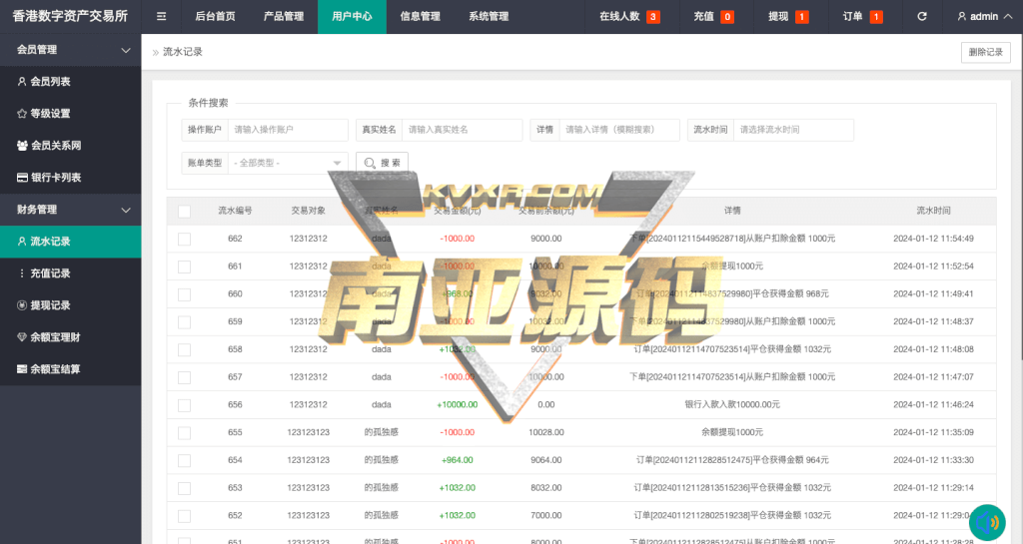The image size is (1023, 544).
Task: Click the 余额宝结算 list icon
Action: (22, 368)
